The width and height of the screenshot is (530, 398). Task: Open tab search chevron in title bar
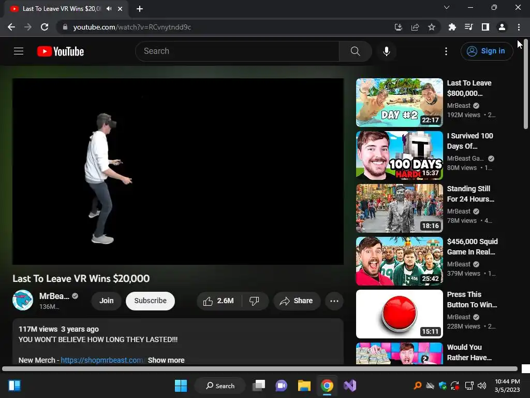pyautogui.click(x=447, y=7)
